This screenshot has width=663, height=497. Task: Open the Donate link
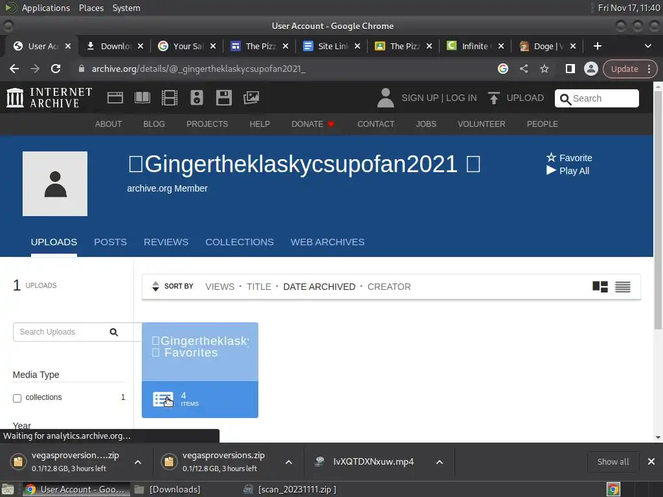[312, 124]
